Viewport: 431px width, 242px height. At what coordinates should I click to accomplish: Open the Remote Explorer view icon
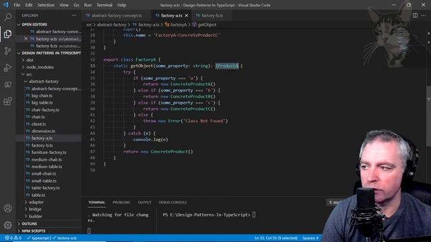(x=7, y=85)
